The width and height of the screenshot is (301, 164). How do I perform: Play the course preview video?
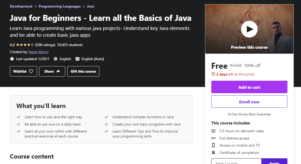tap(249, 29)
